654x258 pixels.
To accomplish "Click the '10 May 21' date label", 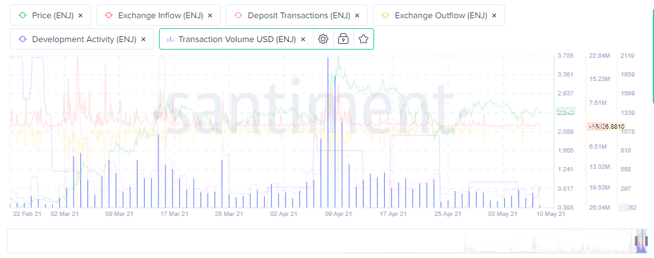I will [551, 214].
